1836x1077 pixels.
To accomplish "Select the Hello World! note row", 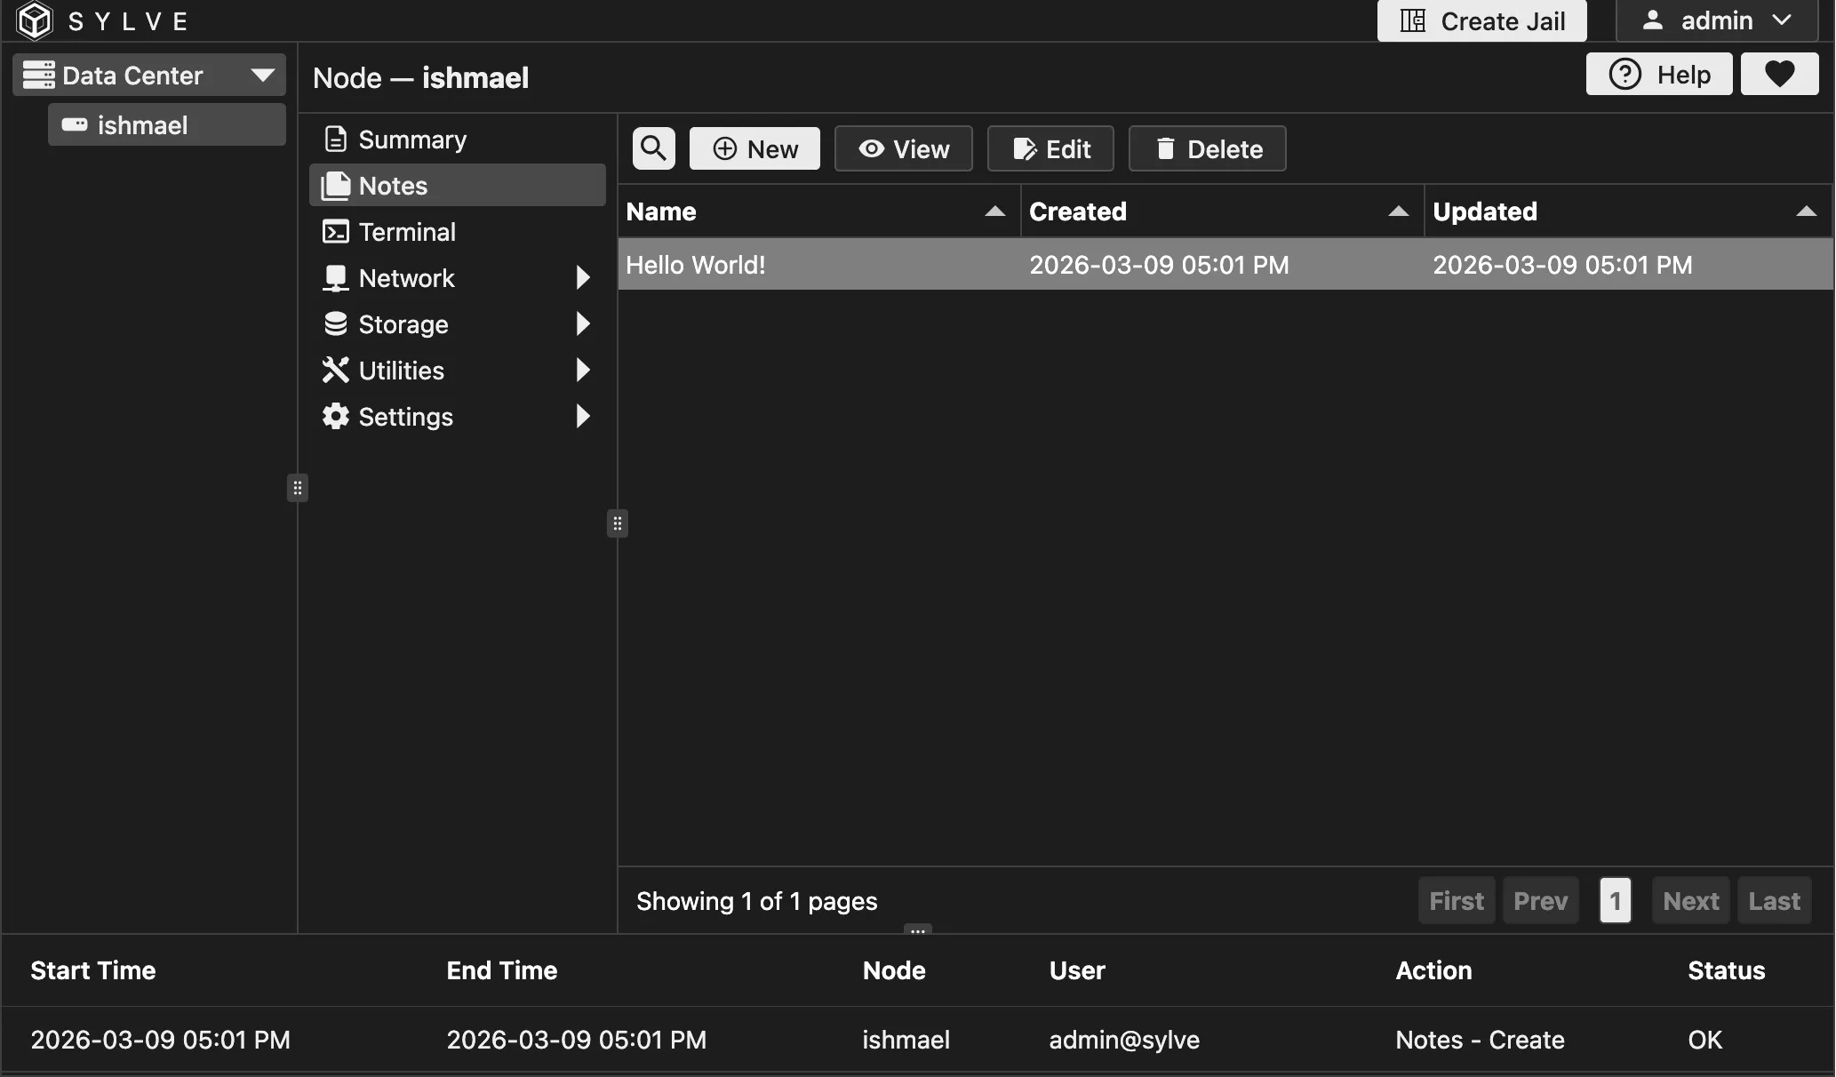I will 1225,265.
